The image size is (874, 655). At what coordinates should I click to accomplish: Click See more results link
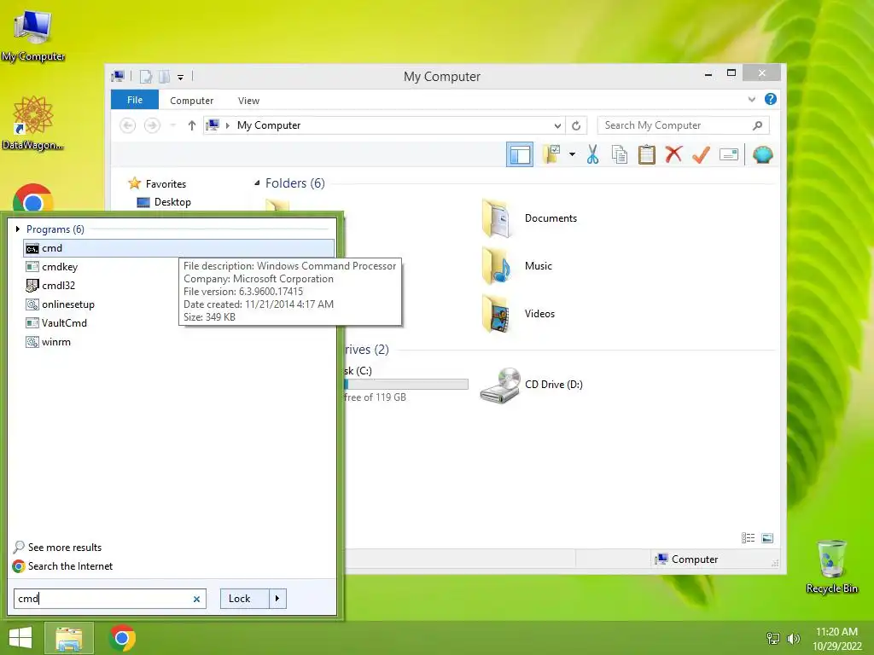point(57,548)
